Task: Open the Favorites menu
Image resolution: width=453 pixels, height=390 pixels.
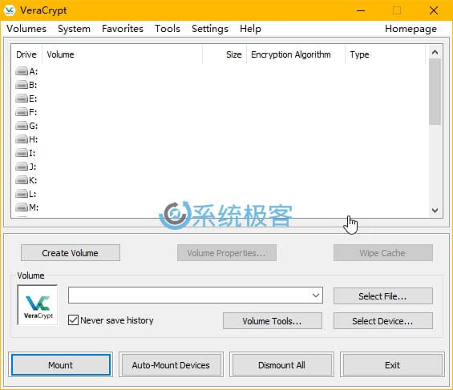Action: [123, 29]
